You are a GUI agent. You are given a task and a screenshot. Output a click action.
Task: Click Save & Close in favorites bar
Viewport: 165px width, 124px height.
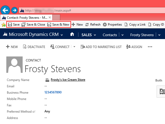tap(33, 25)
